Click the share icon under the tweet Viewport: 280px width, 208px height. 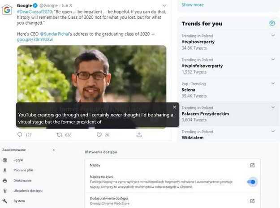139,135
